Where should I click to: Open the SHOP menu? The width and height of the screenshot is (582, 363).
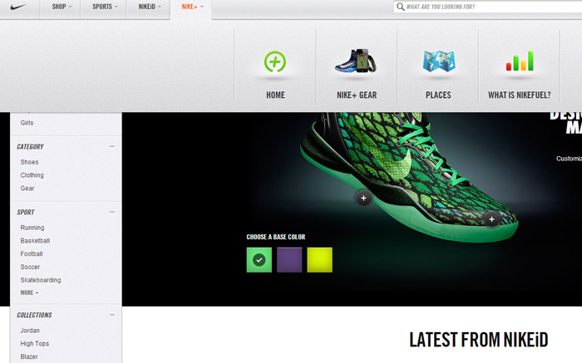62,7
